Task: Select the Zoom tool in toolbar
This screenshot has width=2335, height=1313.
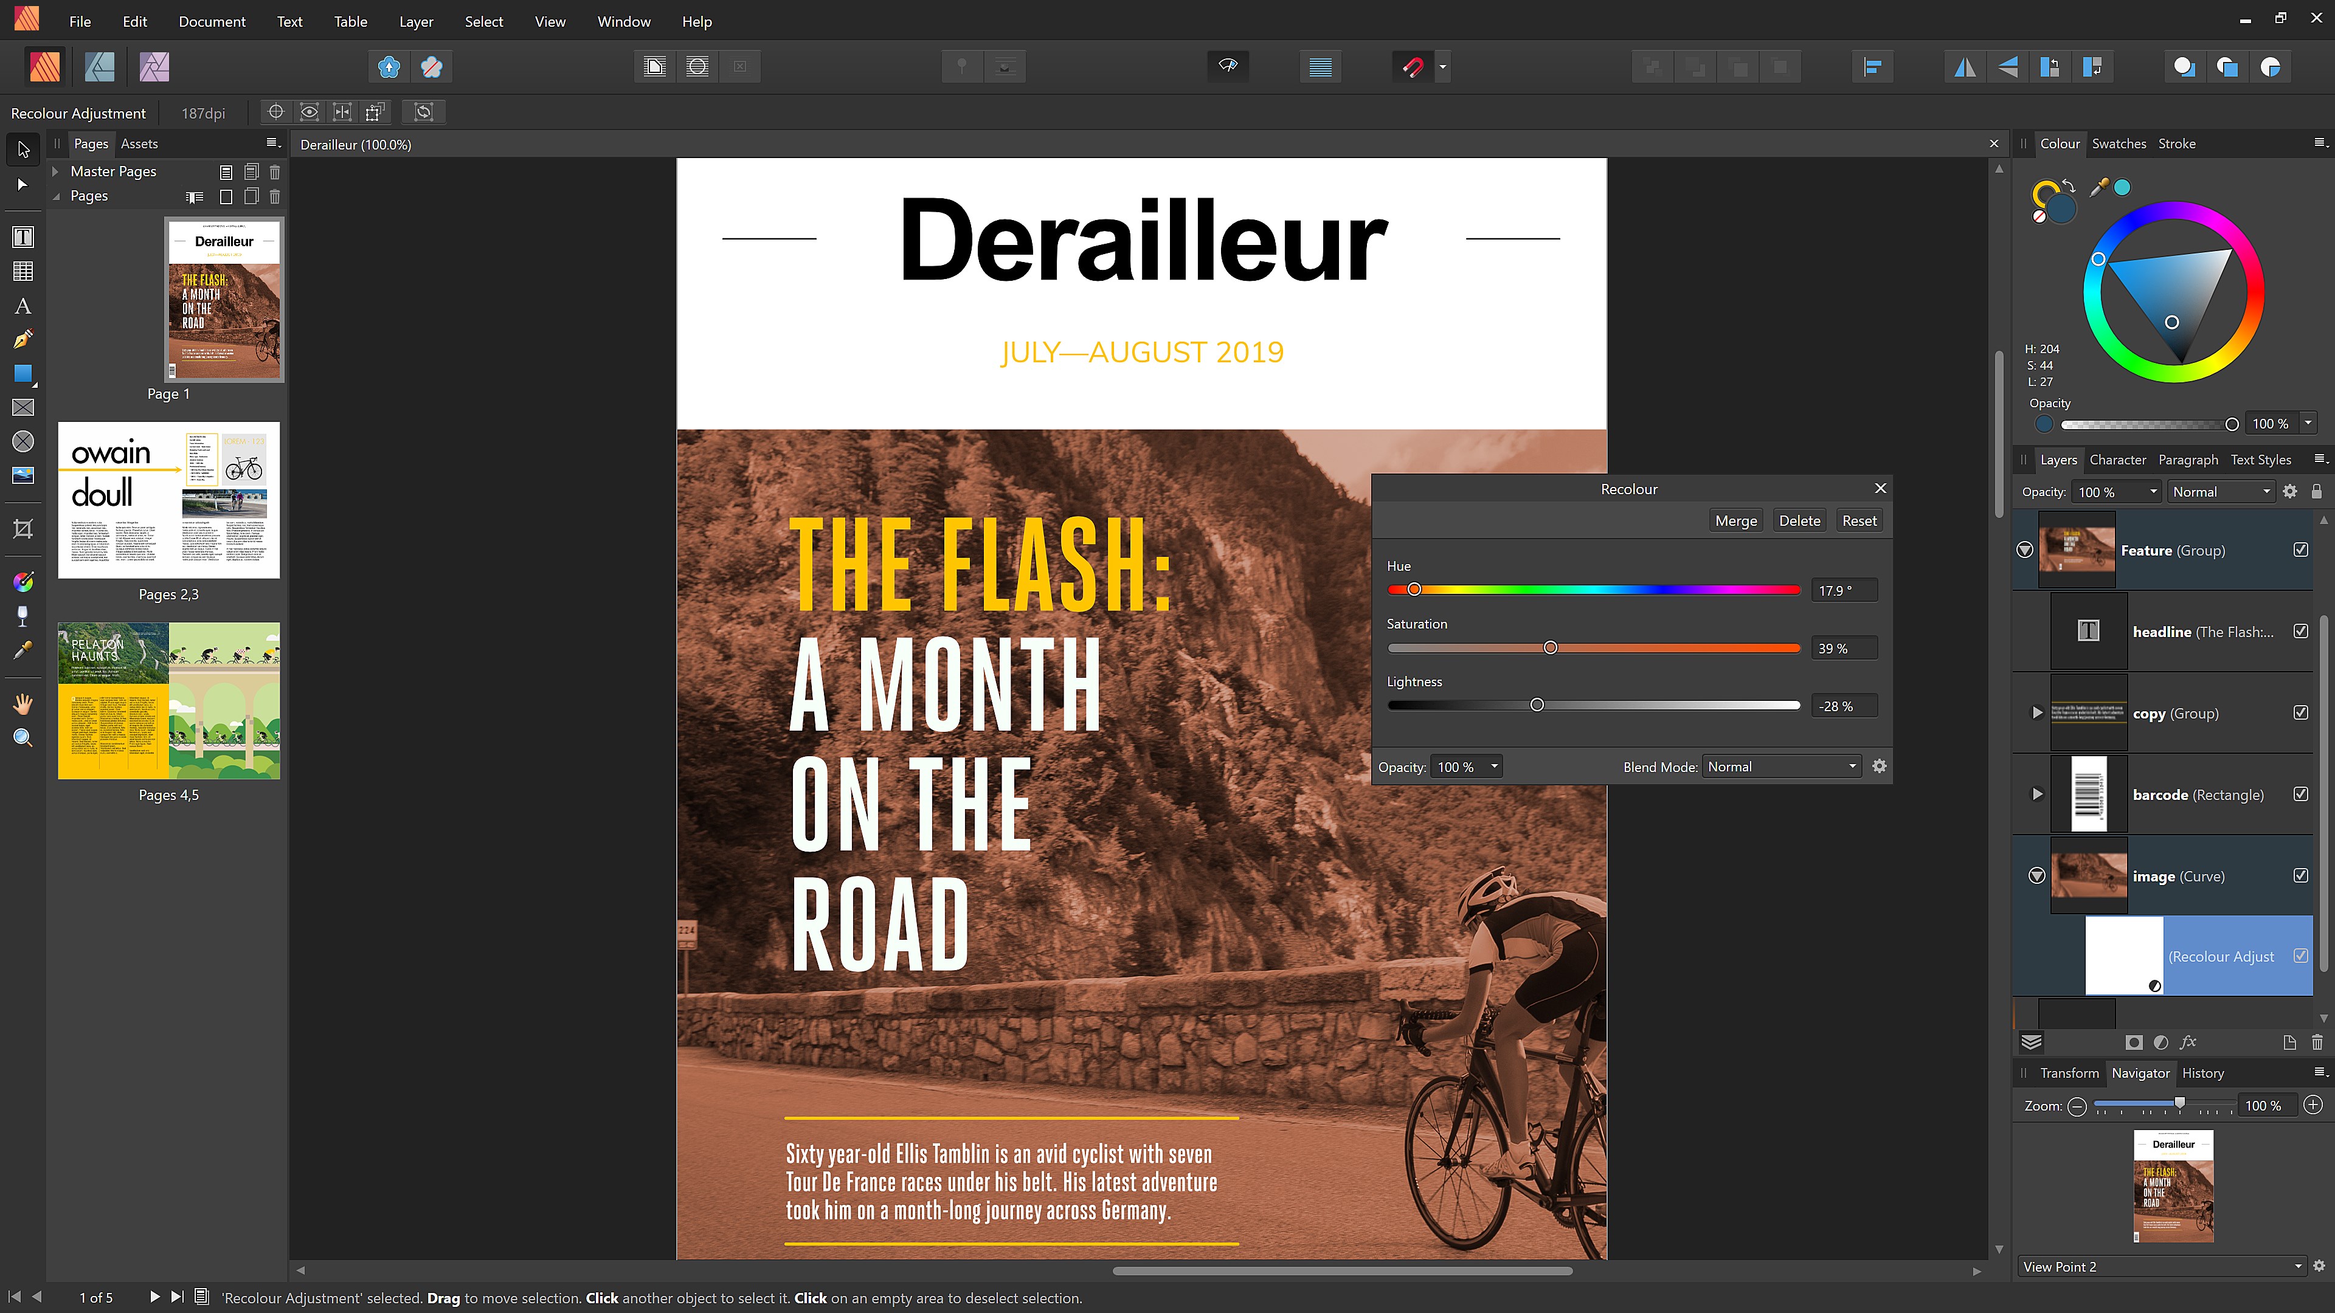Action: (22, 737)
